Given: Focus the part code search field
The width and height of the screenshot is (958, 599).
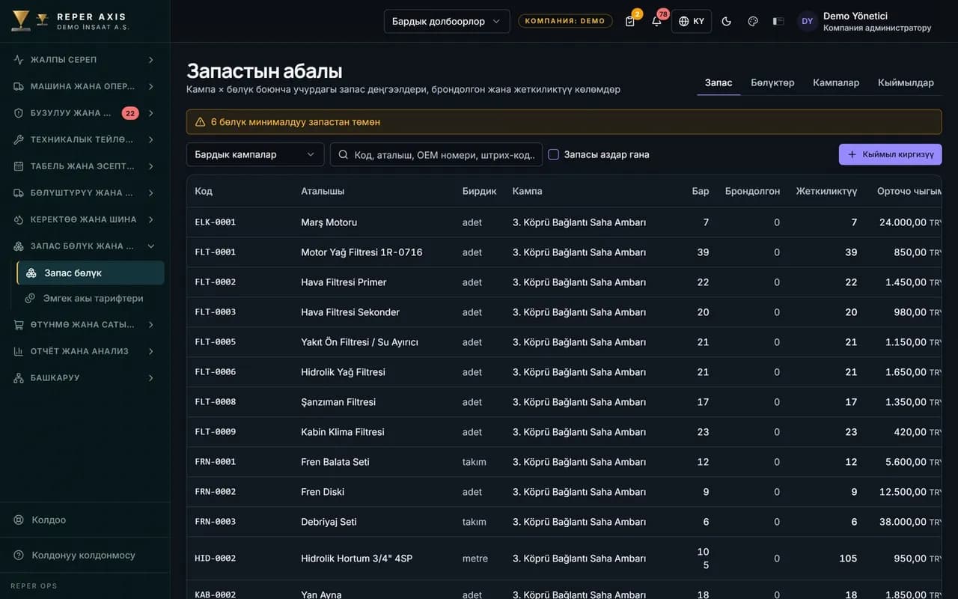Looking at the screenshot, I should (436, 154).
